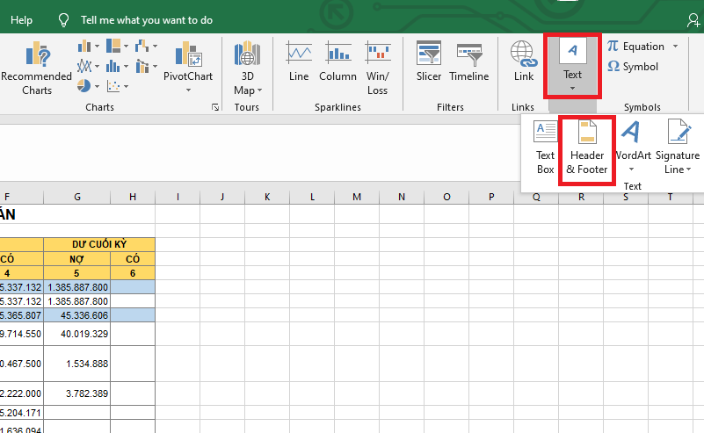Open the Charts dialog launcher

[215, 107]
